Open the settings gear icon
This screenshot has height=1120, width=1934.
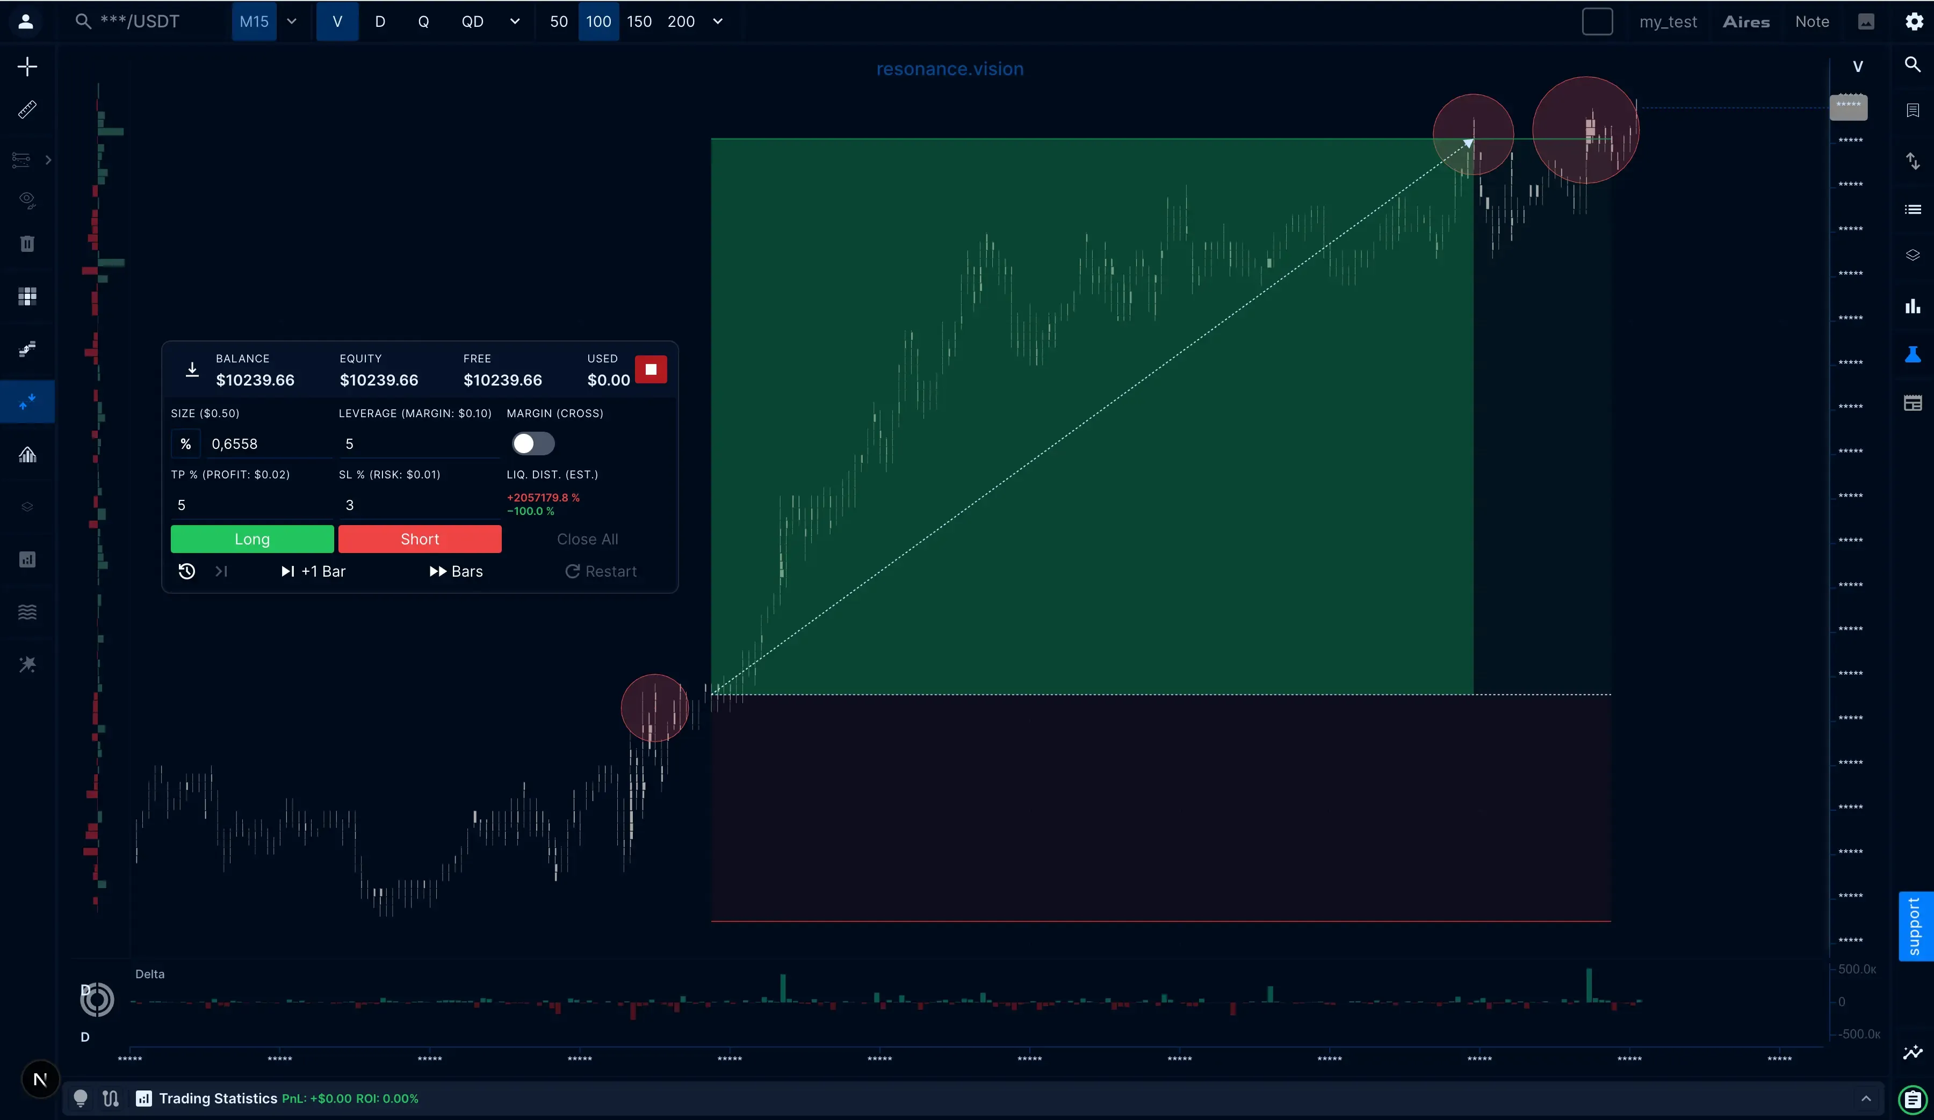(x=1914, y=21)
